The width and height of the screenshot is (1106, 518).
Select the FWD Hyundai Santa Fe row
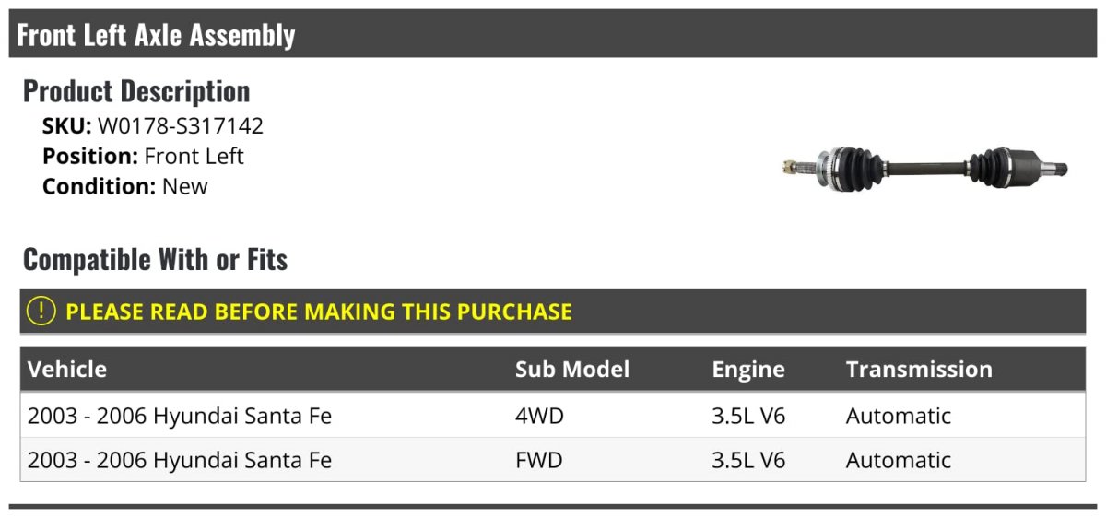[553, 460]
